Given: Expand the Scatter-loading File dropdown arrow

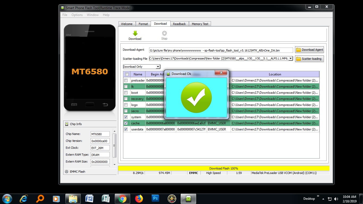Looking at the screenshot, I should (x=290, y=58).
